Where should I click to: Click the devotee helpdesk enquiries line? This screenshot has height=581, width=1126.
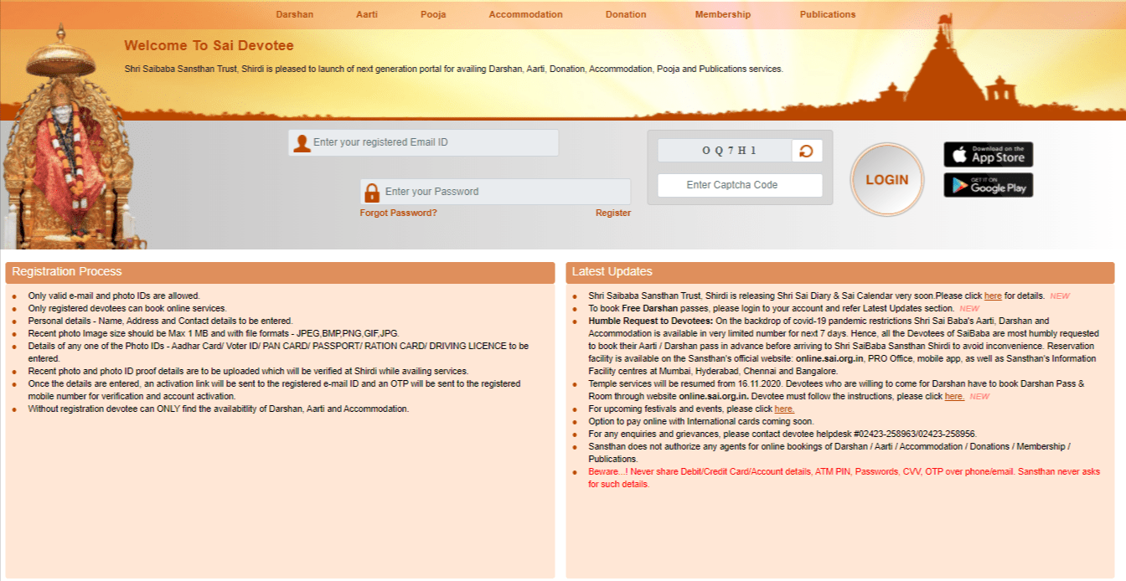783,434
